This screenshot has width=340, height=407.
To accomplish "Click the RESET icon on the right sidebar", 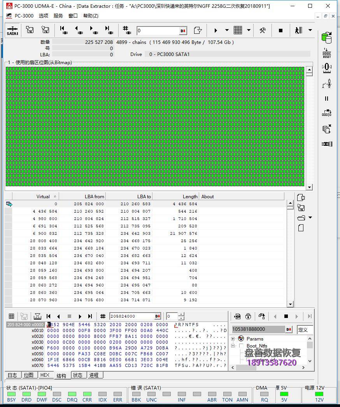I will tap(326, 52).
